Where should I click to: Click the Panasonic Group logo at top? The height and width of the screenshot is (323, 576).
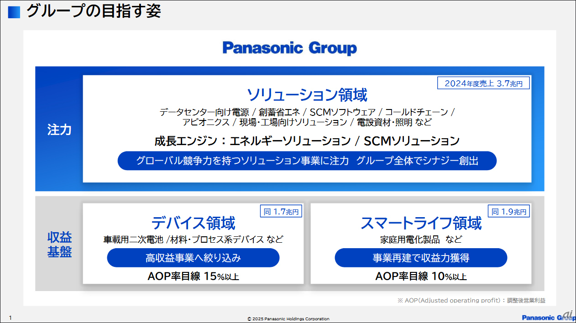click(x=290, y=48)
